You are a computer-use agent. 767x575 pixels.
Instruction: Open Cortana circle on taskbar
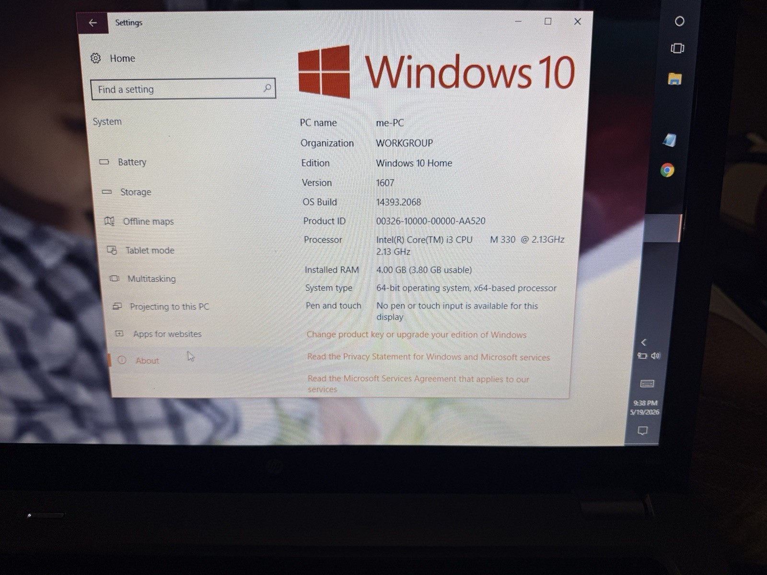(679, 21)
